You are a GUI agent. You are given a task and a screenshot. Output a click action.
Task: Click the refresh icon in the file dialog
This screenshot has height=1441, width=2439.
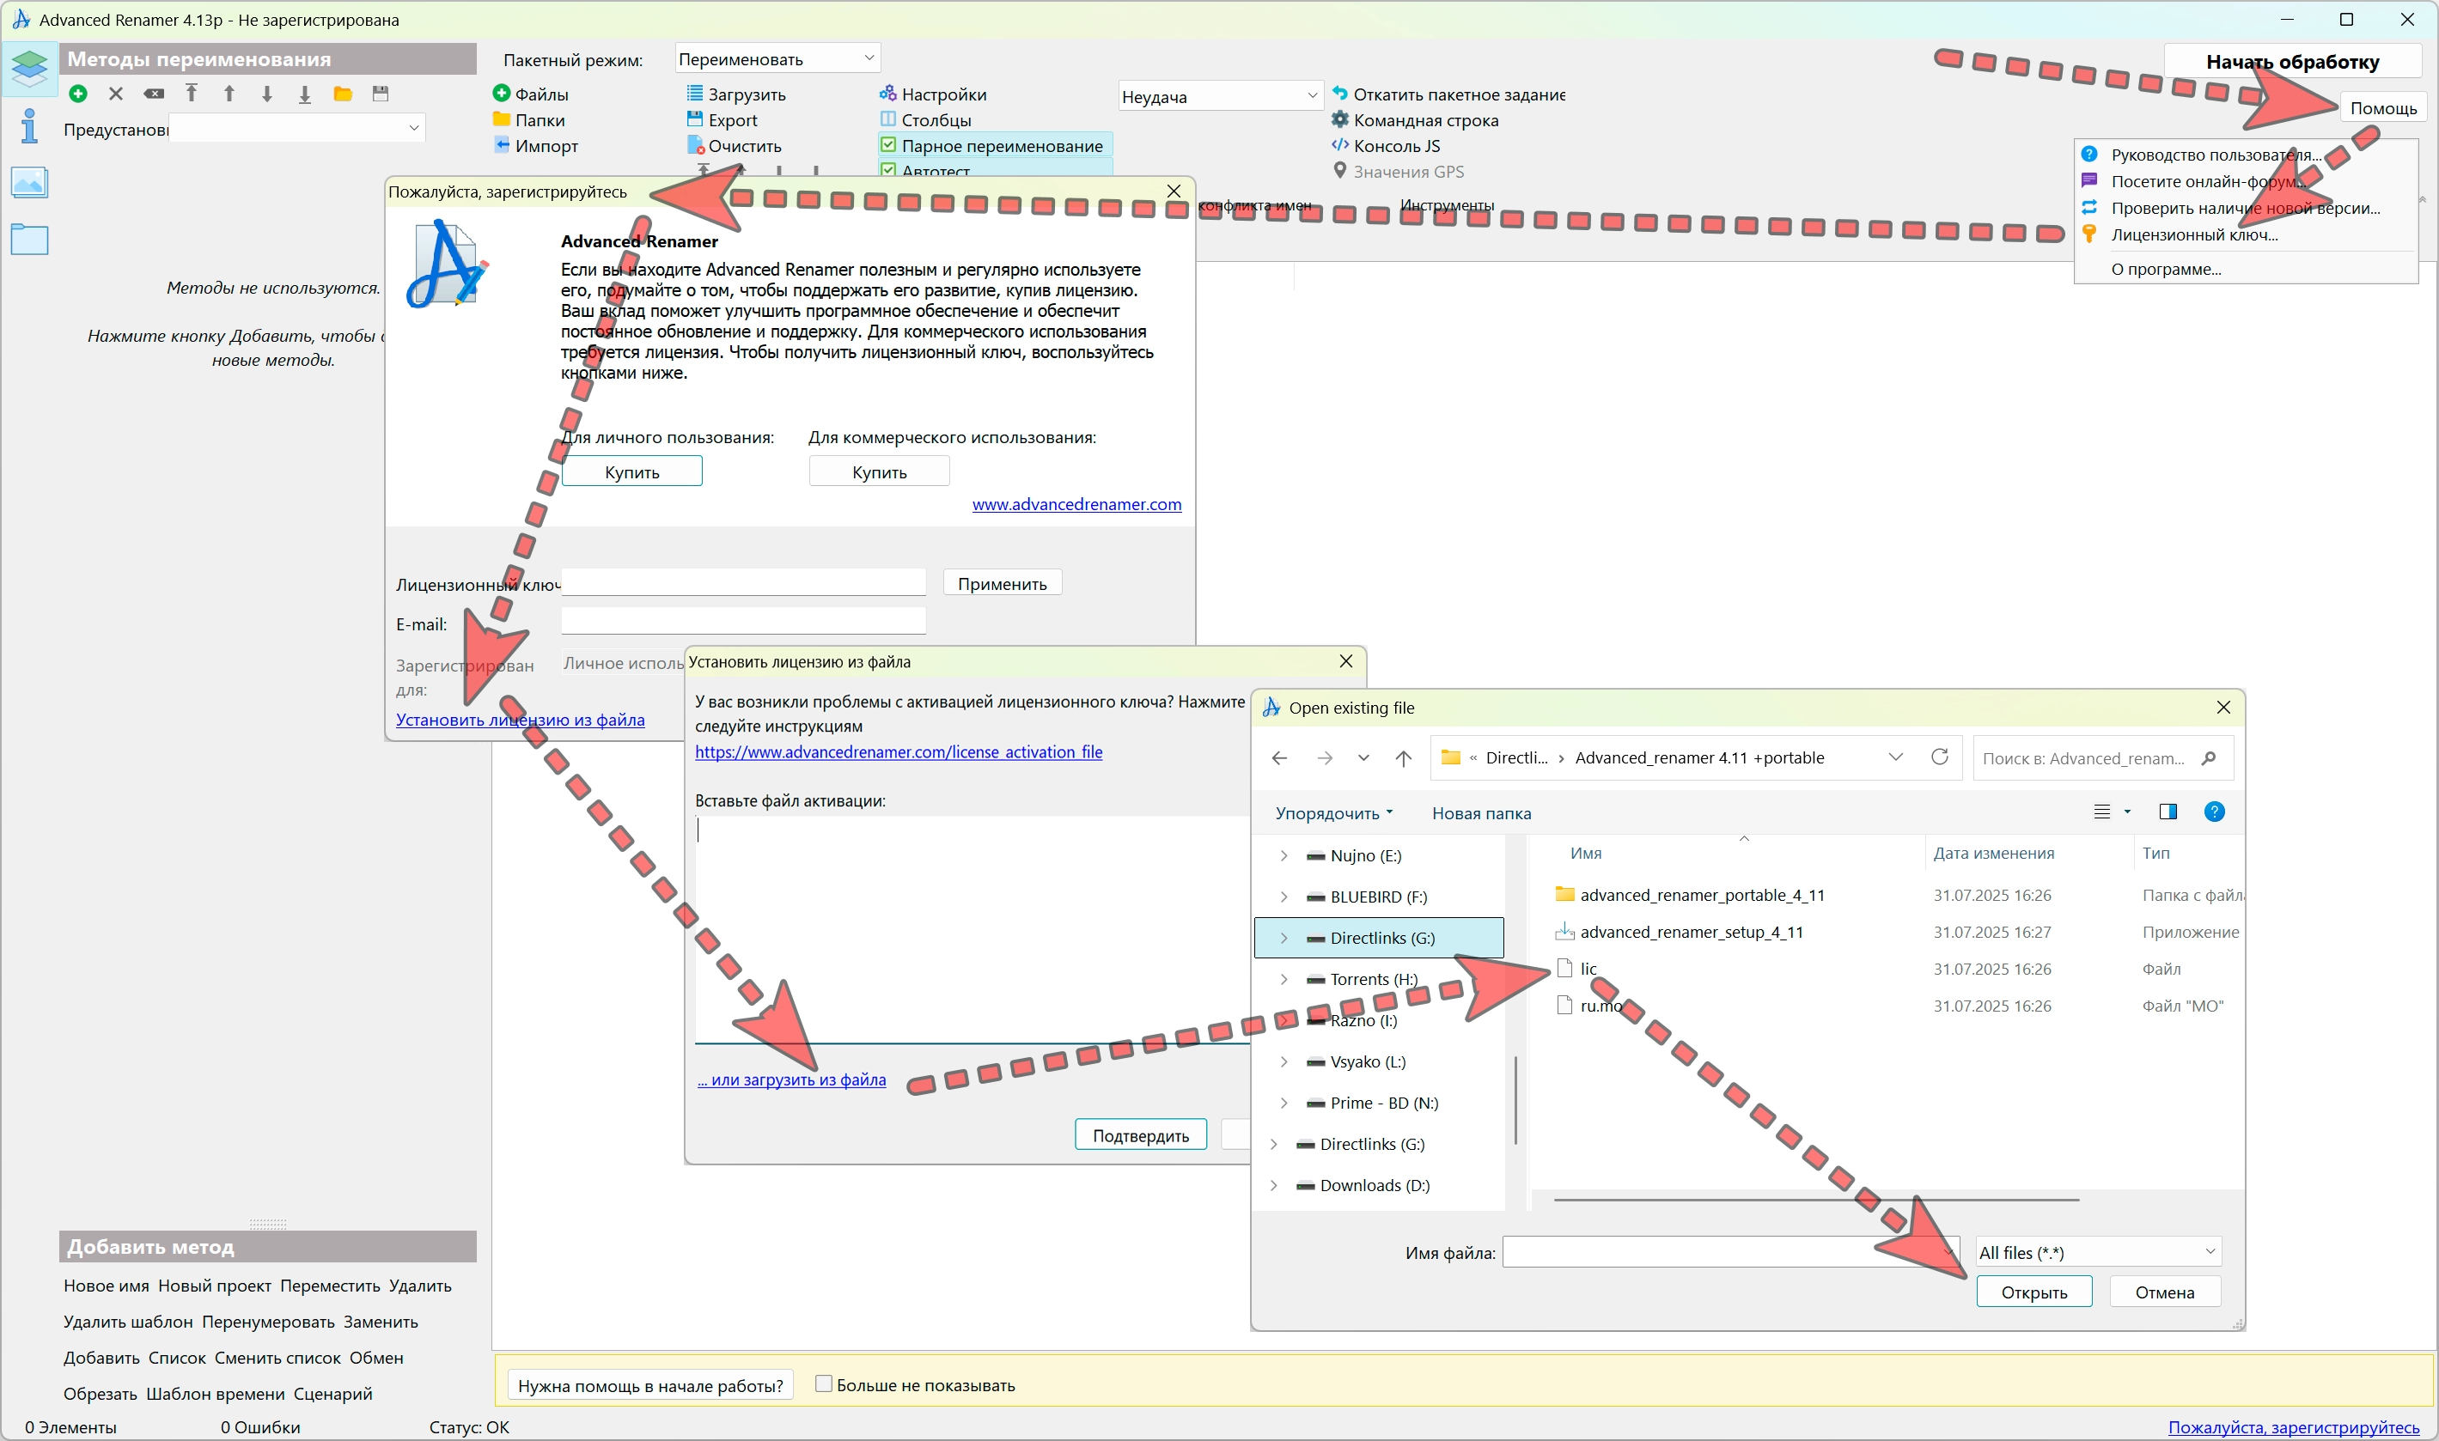click(1939, 757)
